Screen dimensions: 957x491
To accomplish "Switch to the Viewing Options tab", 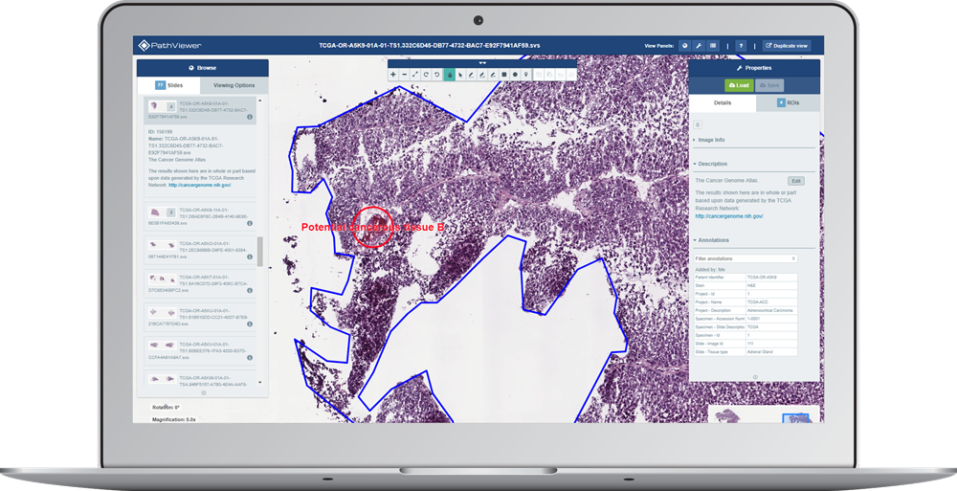I will [x=234, y=85].
